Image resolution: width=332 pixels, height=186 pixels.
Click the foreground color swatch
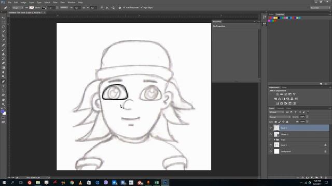point(2,112)
